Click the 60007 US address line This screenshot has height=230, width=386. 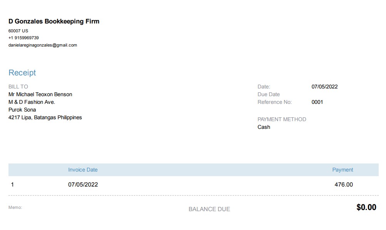point(18,31)
